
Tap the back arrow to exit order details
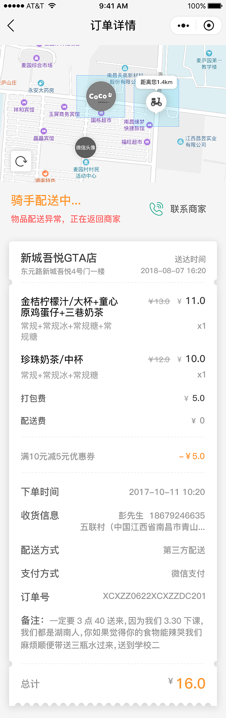[11, 25]
